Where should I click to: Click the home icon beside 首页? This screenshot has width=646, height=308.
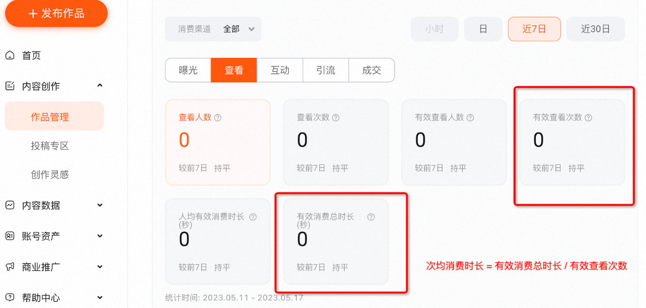[10, 55]
